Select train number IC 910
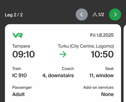Screen dimensions: 126x102 pos(19,75)
